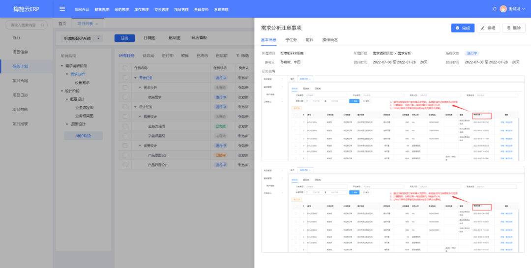Collapse the 原型设计 node's arrow in the stage tree
The image size is (531, 268).
67,124
